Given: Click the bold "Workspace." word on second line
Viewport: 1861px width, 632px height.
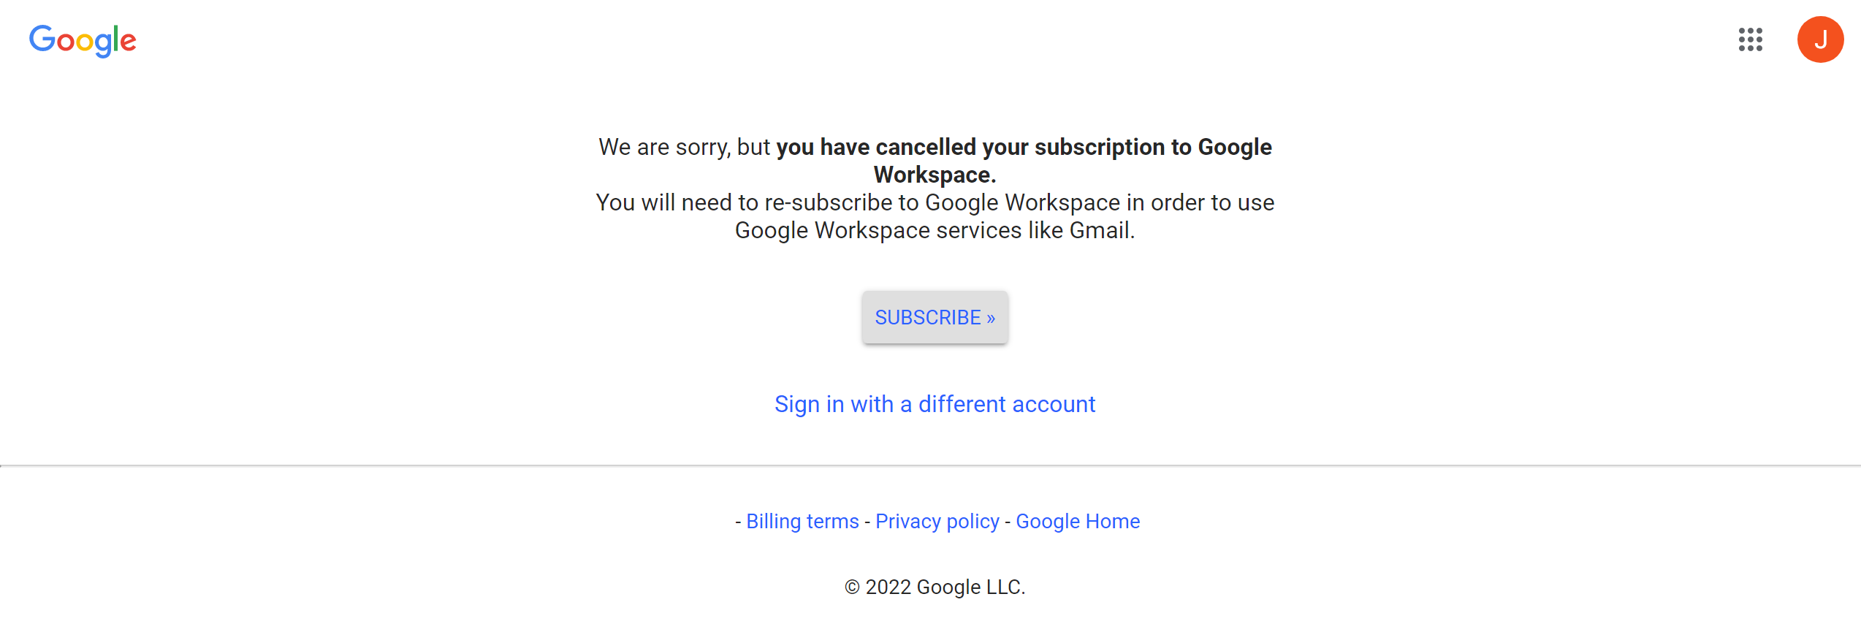Looking at the screenshot, I should tap(935, 175).
